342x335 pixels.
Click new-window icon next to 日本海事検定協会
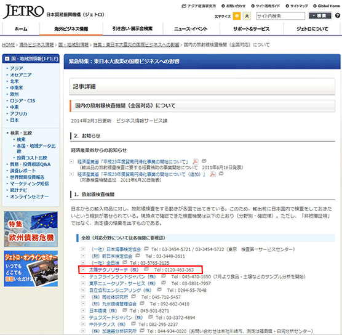(146, 249)
